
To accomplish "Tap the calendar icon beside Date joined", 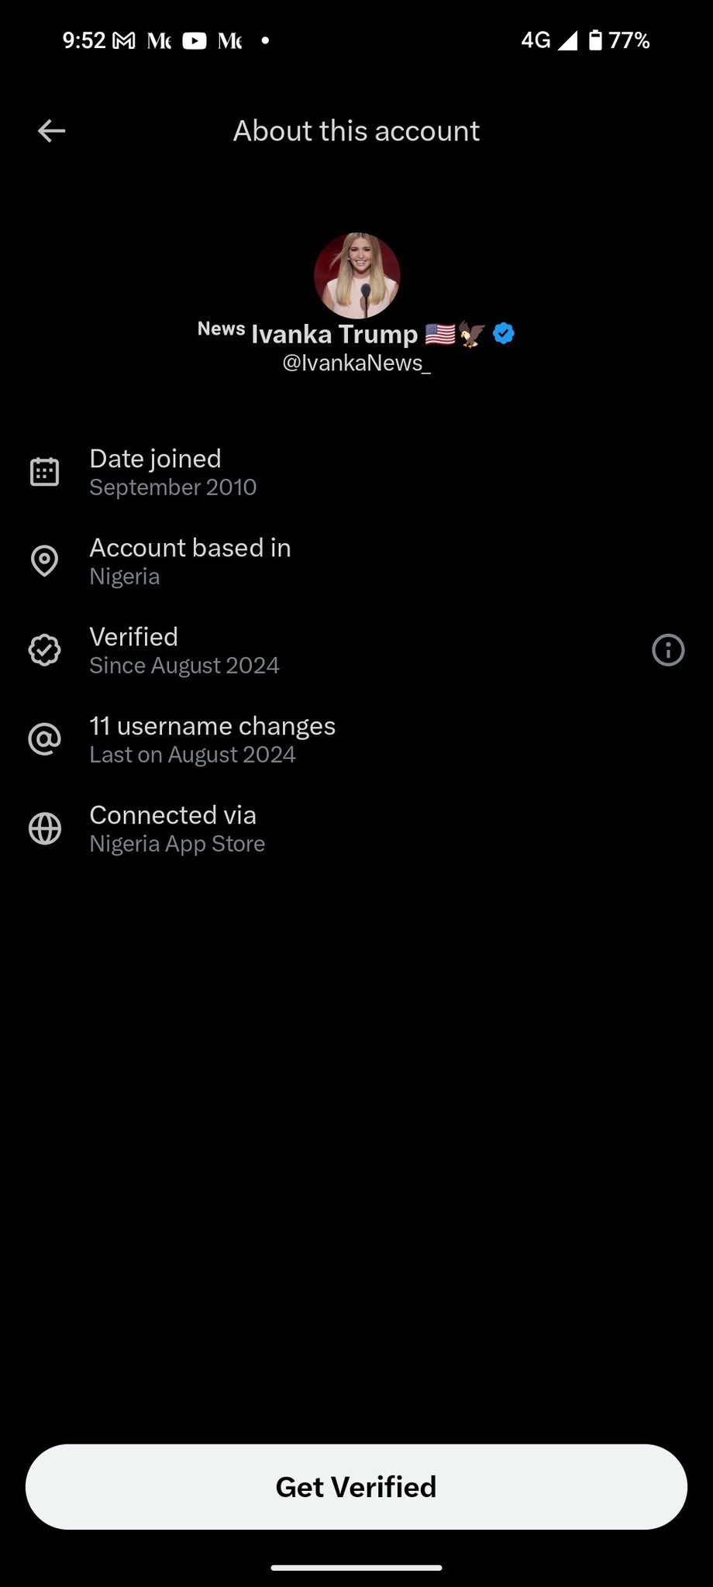I will pos(44,471).
